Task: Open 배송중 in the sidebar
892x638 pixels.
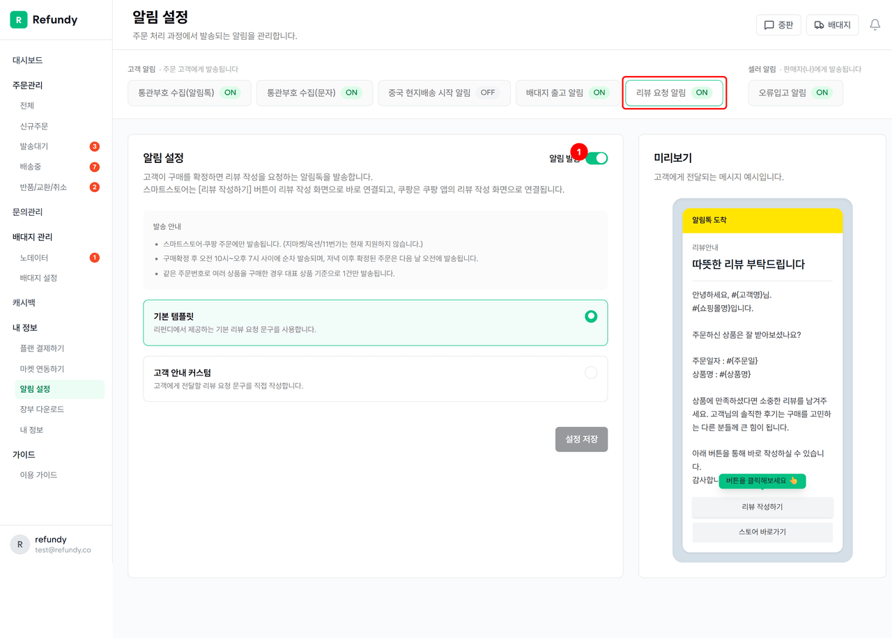Action: [x=31, y=167]
